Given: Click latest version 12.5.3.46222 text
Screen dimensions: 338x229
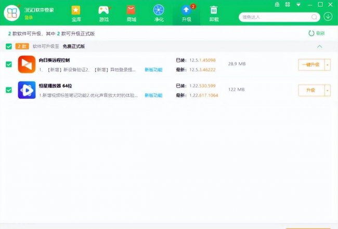Looking at the screenshot, I should pos(202,70).
